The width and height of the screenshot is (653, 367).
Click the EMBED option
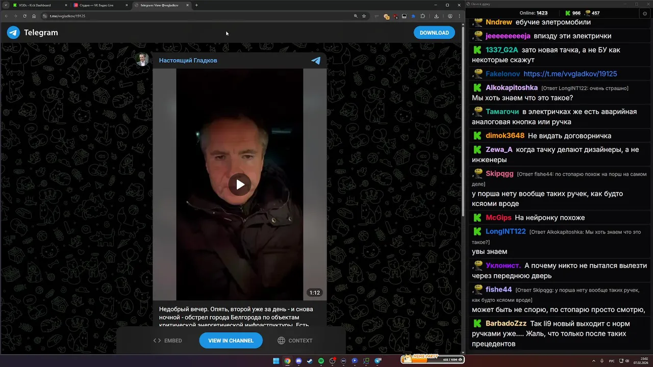pos(168,340)
